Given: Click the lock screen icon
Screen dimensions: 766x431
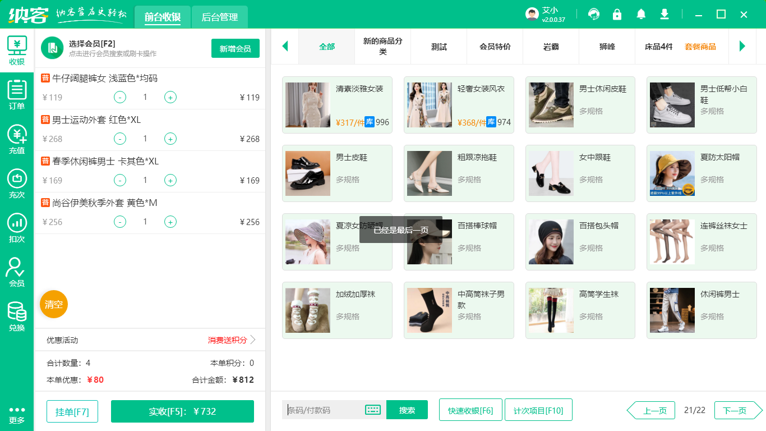Looking at the screenshot, I should click(x=617, y=14).
